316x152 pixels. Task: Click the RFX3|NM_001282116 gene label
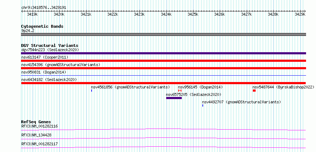[x=39, y=126]
